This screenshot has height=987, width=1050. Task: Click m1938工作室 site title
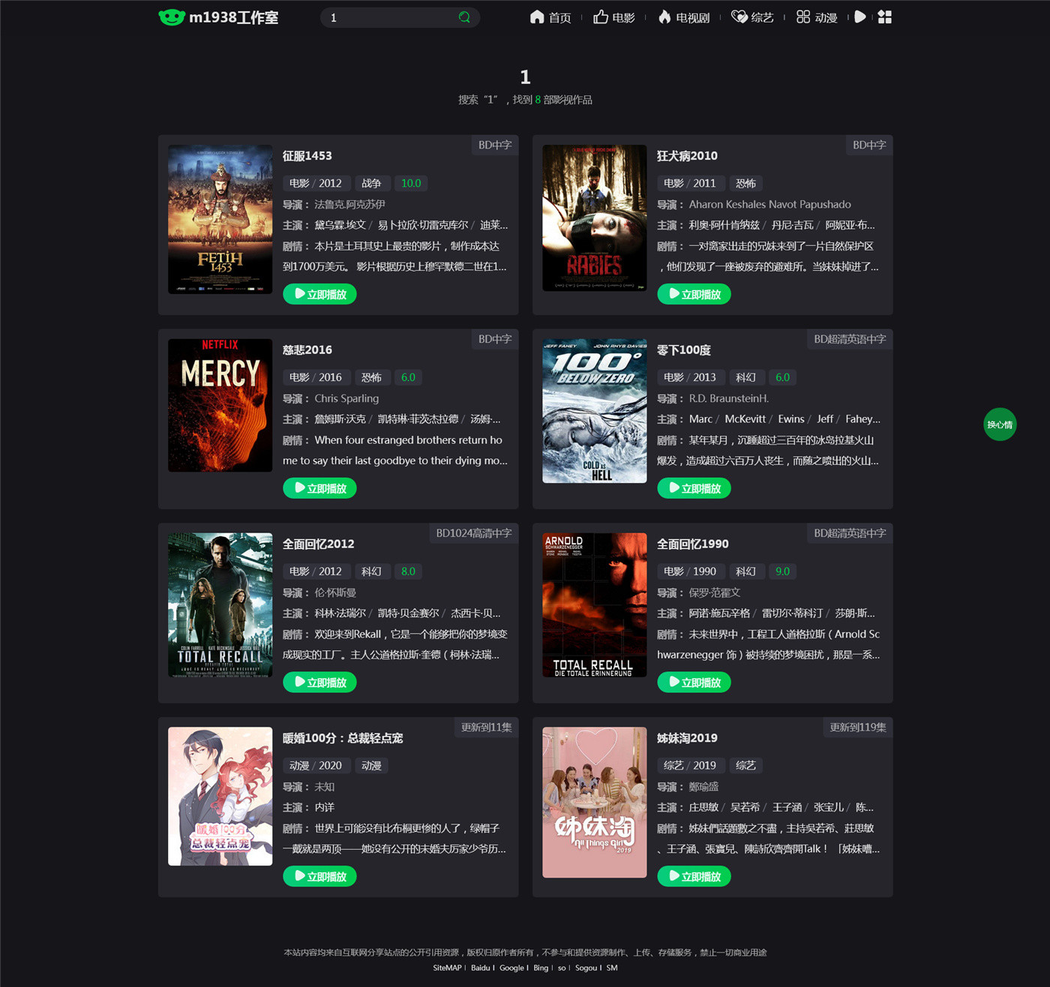tap(233, 17)
